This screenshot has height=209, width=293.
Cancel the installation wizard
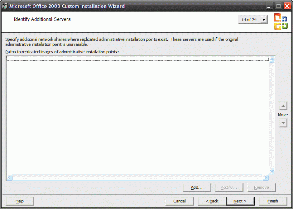click(x=179, y=201)
